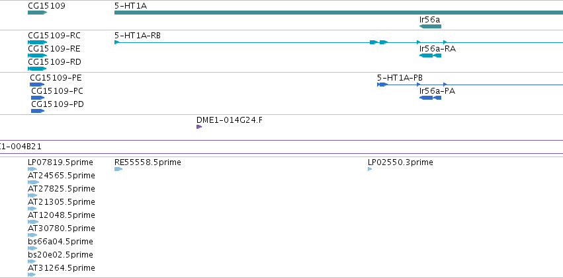The height and width of the screenshot is (278, 563).
Task: Select the Ir56a-PA protein glyph
Action: point(430,98)
